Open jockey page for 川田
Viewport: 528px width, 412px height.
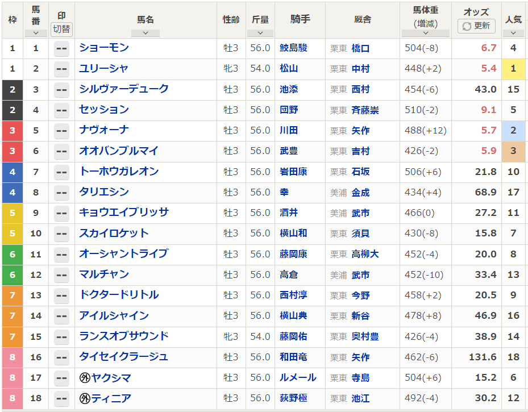(x=289, y=130)
